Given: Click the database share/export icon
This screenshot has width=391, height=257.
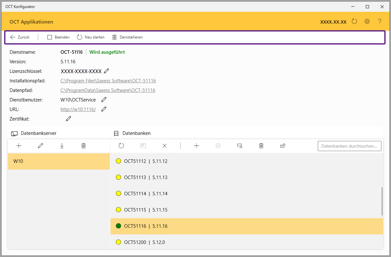Looking at the screenshot, I should pos(283,146).
